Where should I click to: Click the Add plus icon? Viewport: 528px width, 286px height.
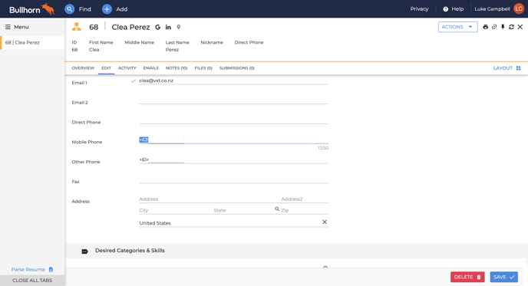(107, 9)
